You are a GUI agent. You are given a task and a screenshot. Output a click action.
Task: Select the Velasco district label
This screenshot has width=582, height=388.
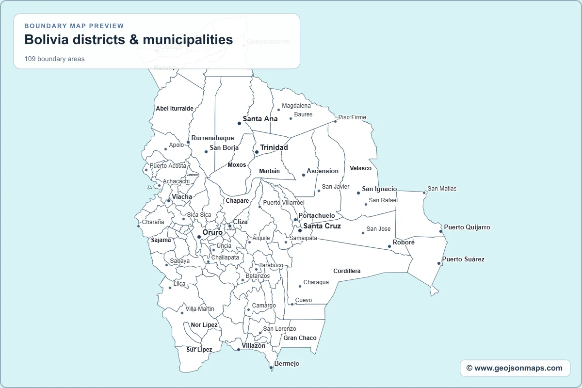pos(360,168)
